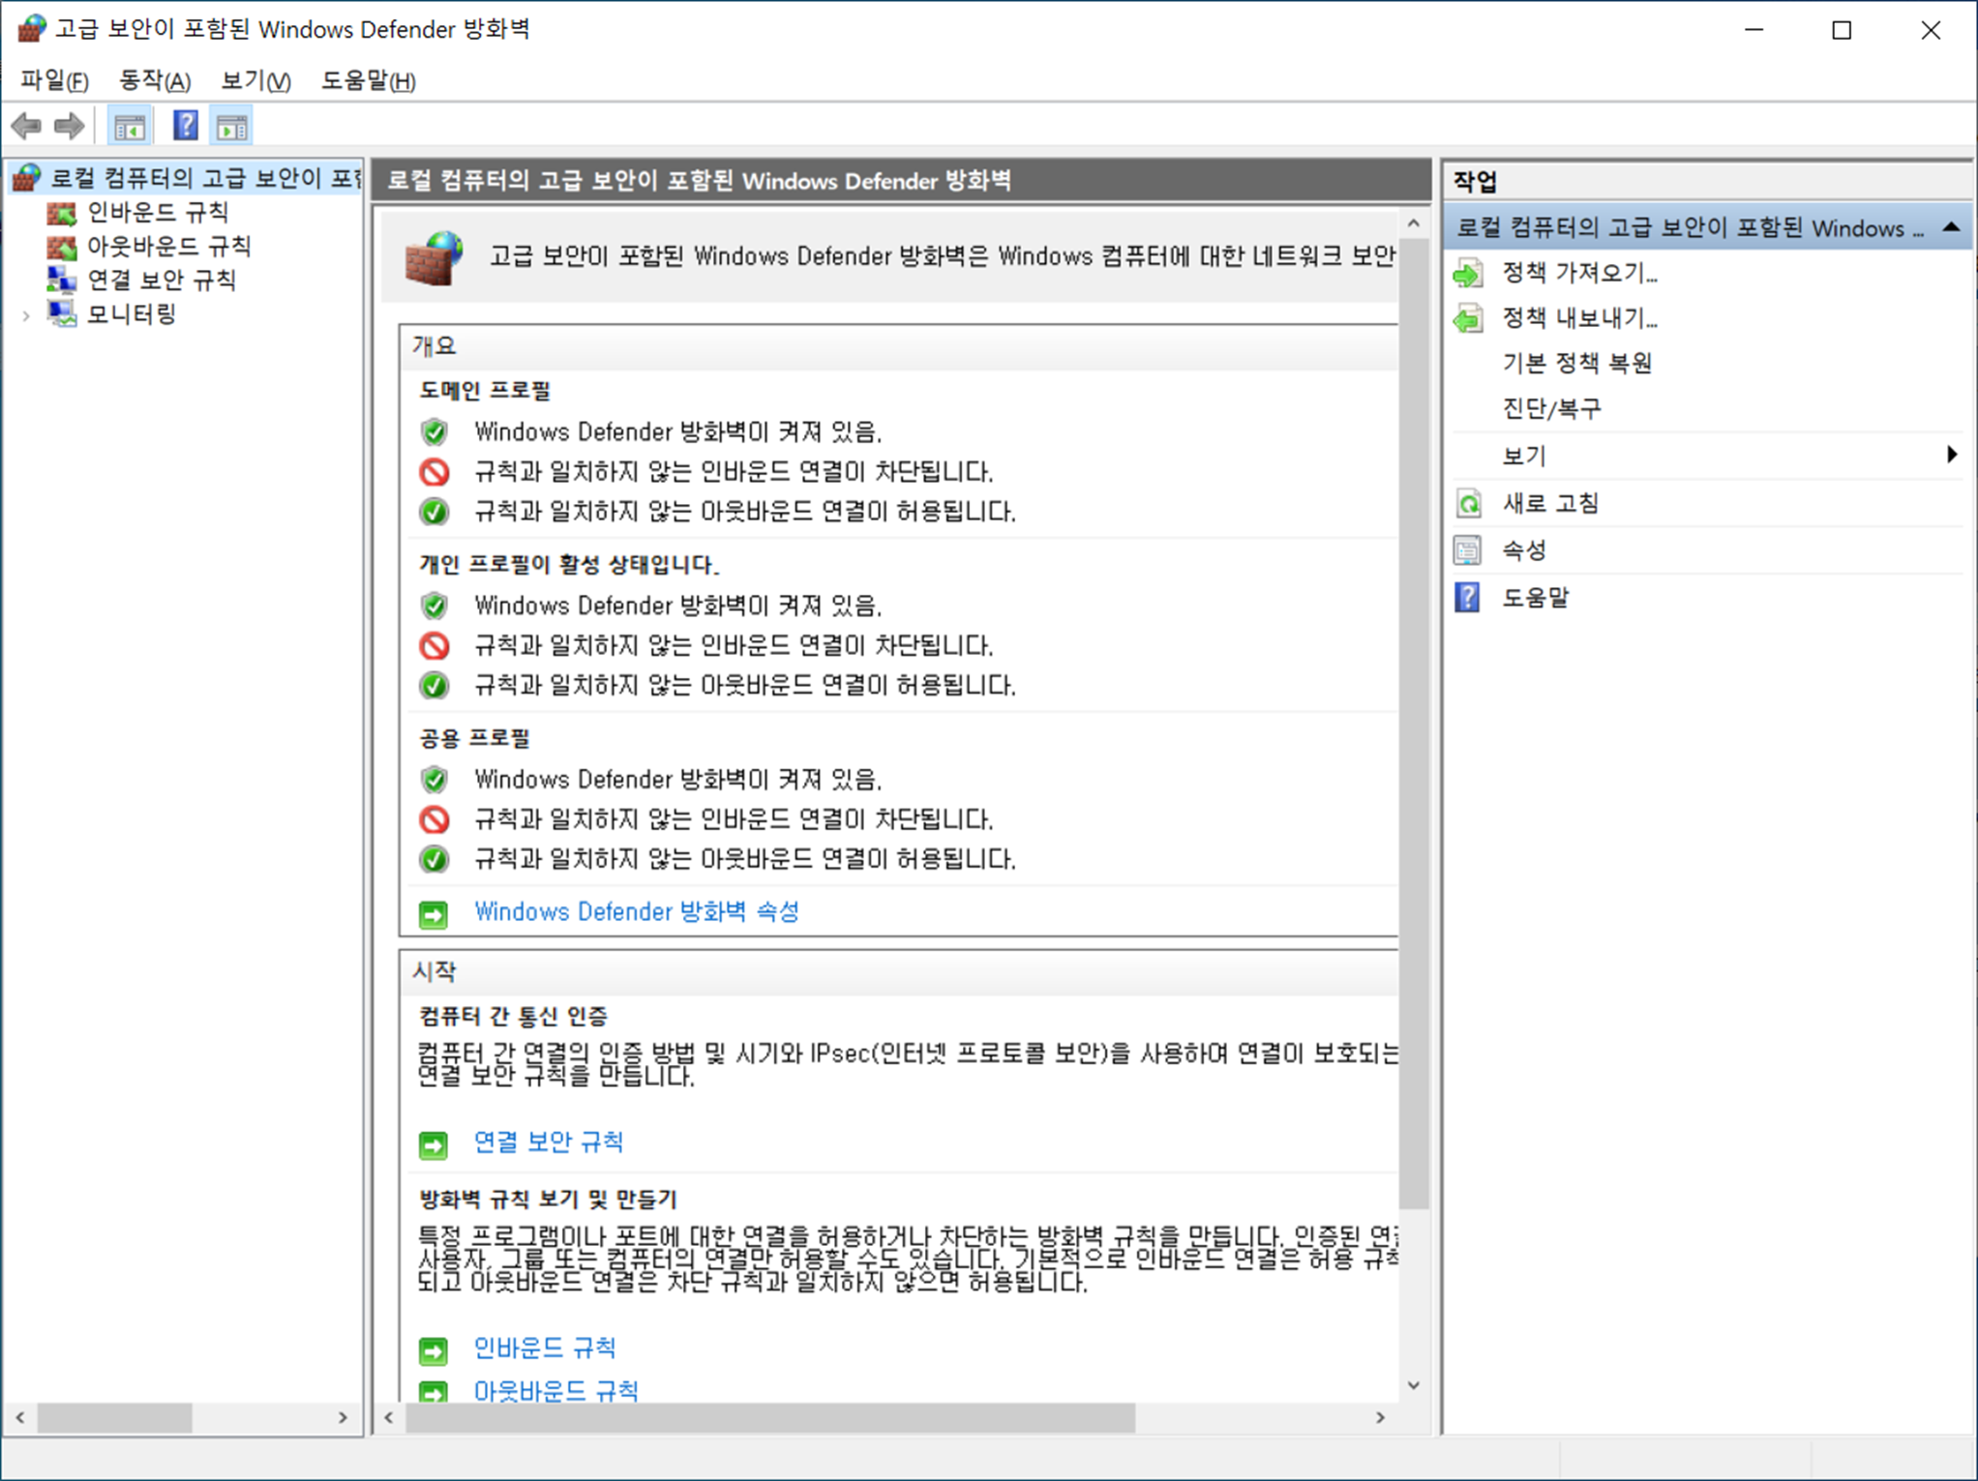Open the 보기 submenu in the actions pane

(x=1523, y=455)
